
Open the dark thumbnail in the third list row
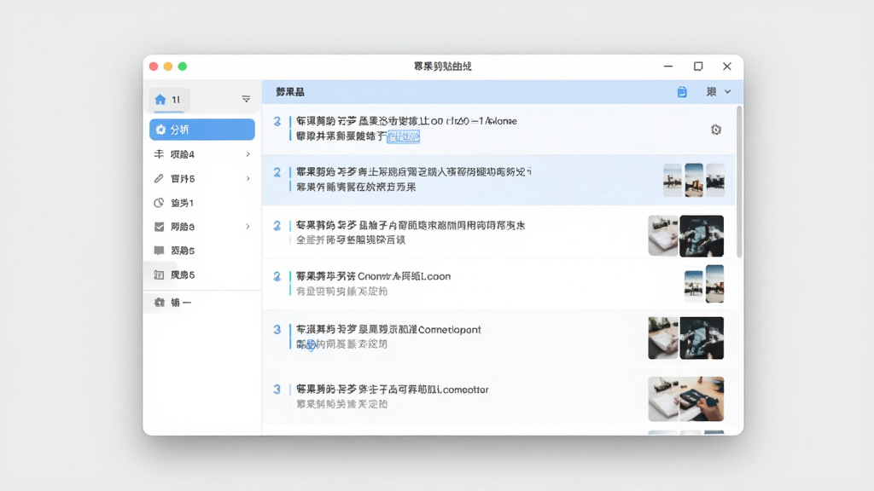pyautogui.click(x=702, y=236)
